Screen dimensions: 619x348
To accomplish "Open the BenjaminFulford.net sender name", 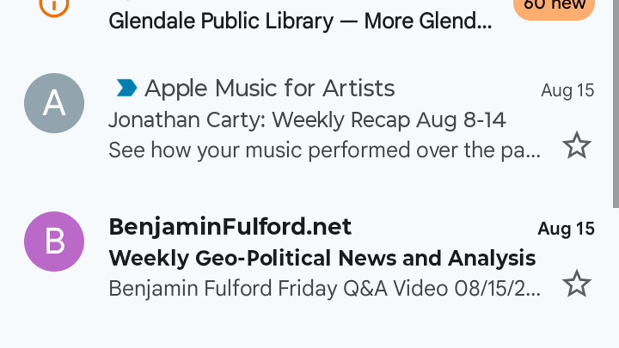I will pyautogui.click(x=230, y=227).
